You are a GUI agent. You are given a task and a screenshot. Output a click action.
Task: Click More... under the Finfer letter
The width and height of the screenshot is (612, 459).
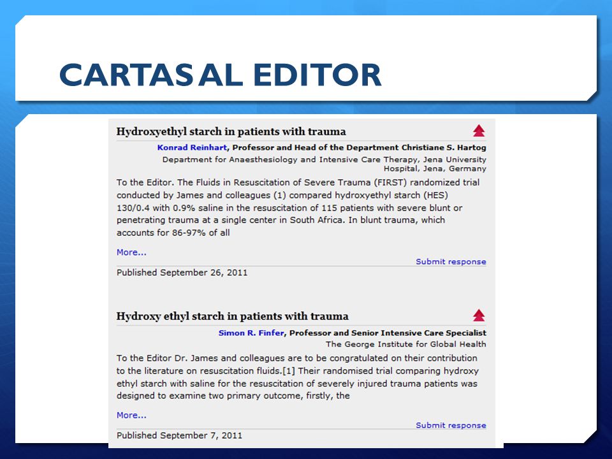(x=131, y=415)
